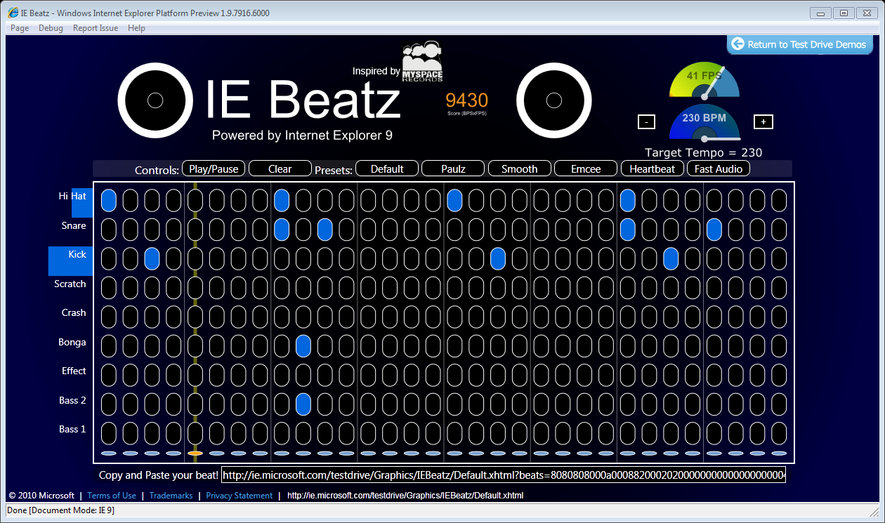Click the right turntable record

point(554,100)
